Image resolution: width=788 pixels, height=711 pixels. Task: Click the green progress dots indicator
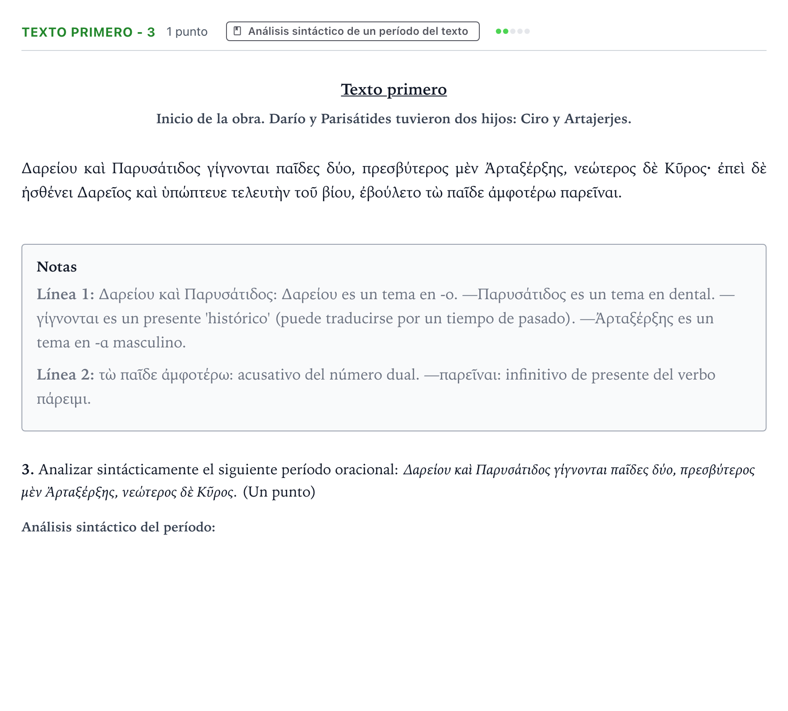(x=513, y=31)
